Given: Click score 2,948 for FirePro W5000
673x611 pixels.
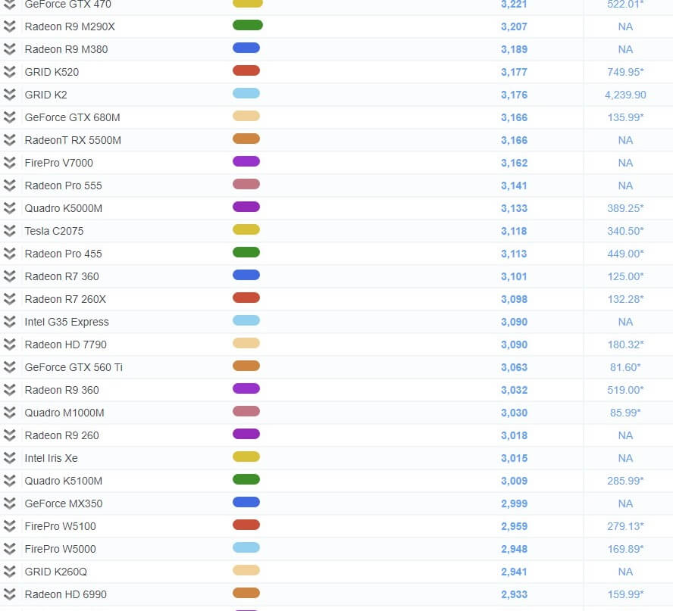Looking at the screenshot, I should point(514,549).
